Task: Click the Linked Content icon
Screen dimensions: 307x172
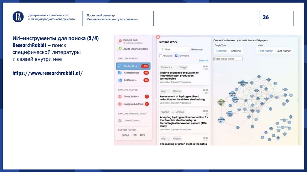Action: (120, 120)
